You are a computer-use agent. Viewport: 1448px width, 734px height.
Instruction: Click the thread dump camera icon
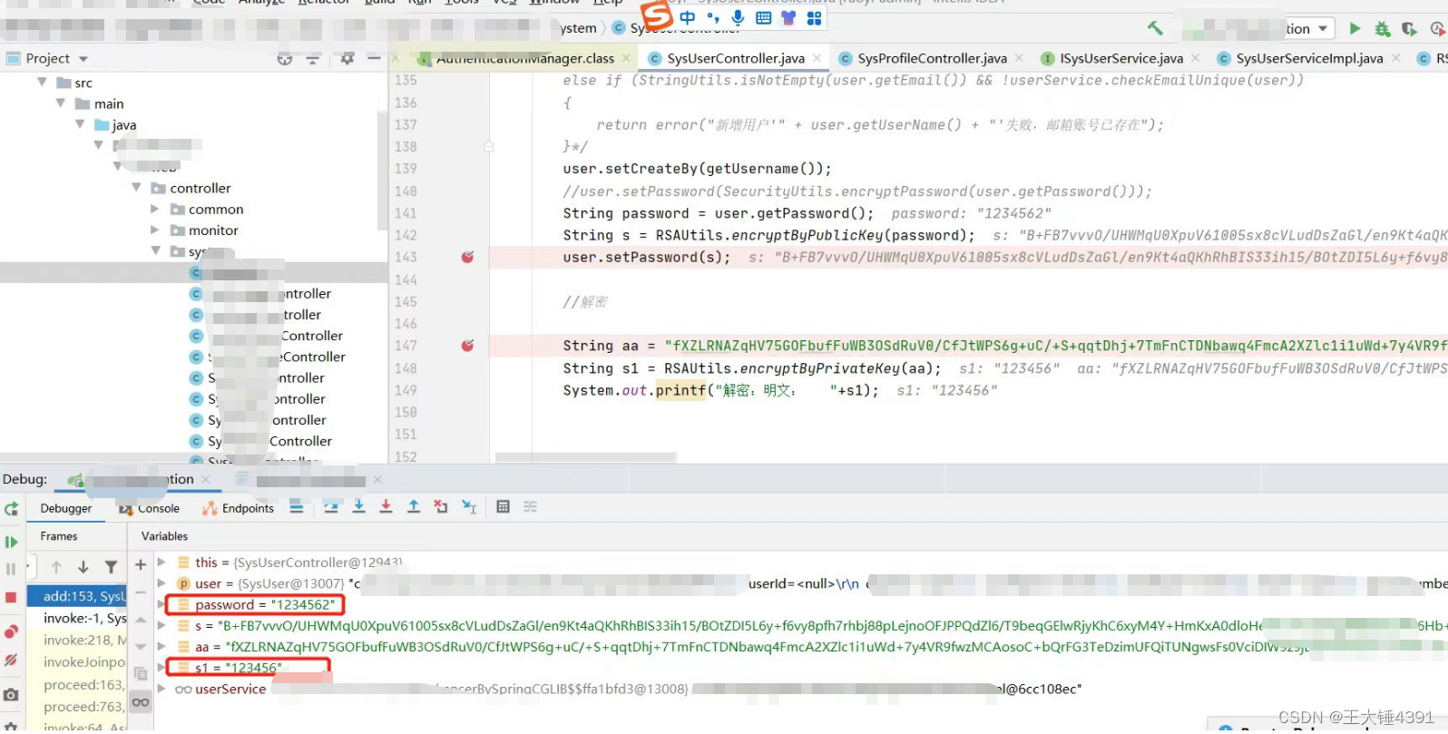[x=11, y=695]
